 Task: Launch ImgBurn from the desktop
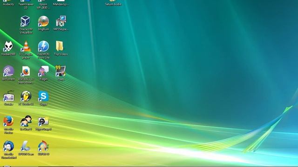click(43, 21)
